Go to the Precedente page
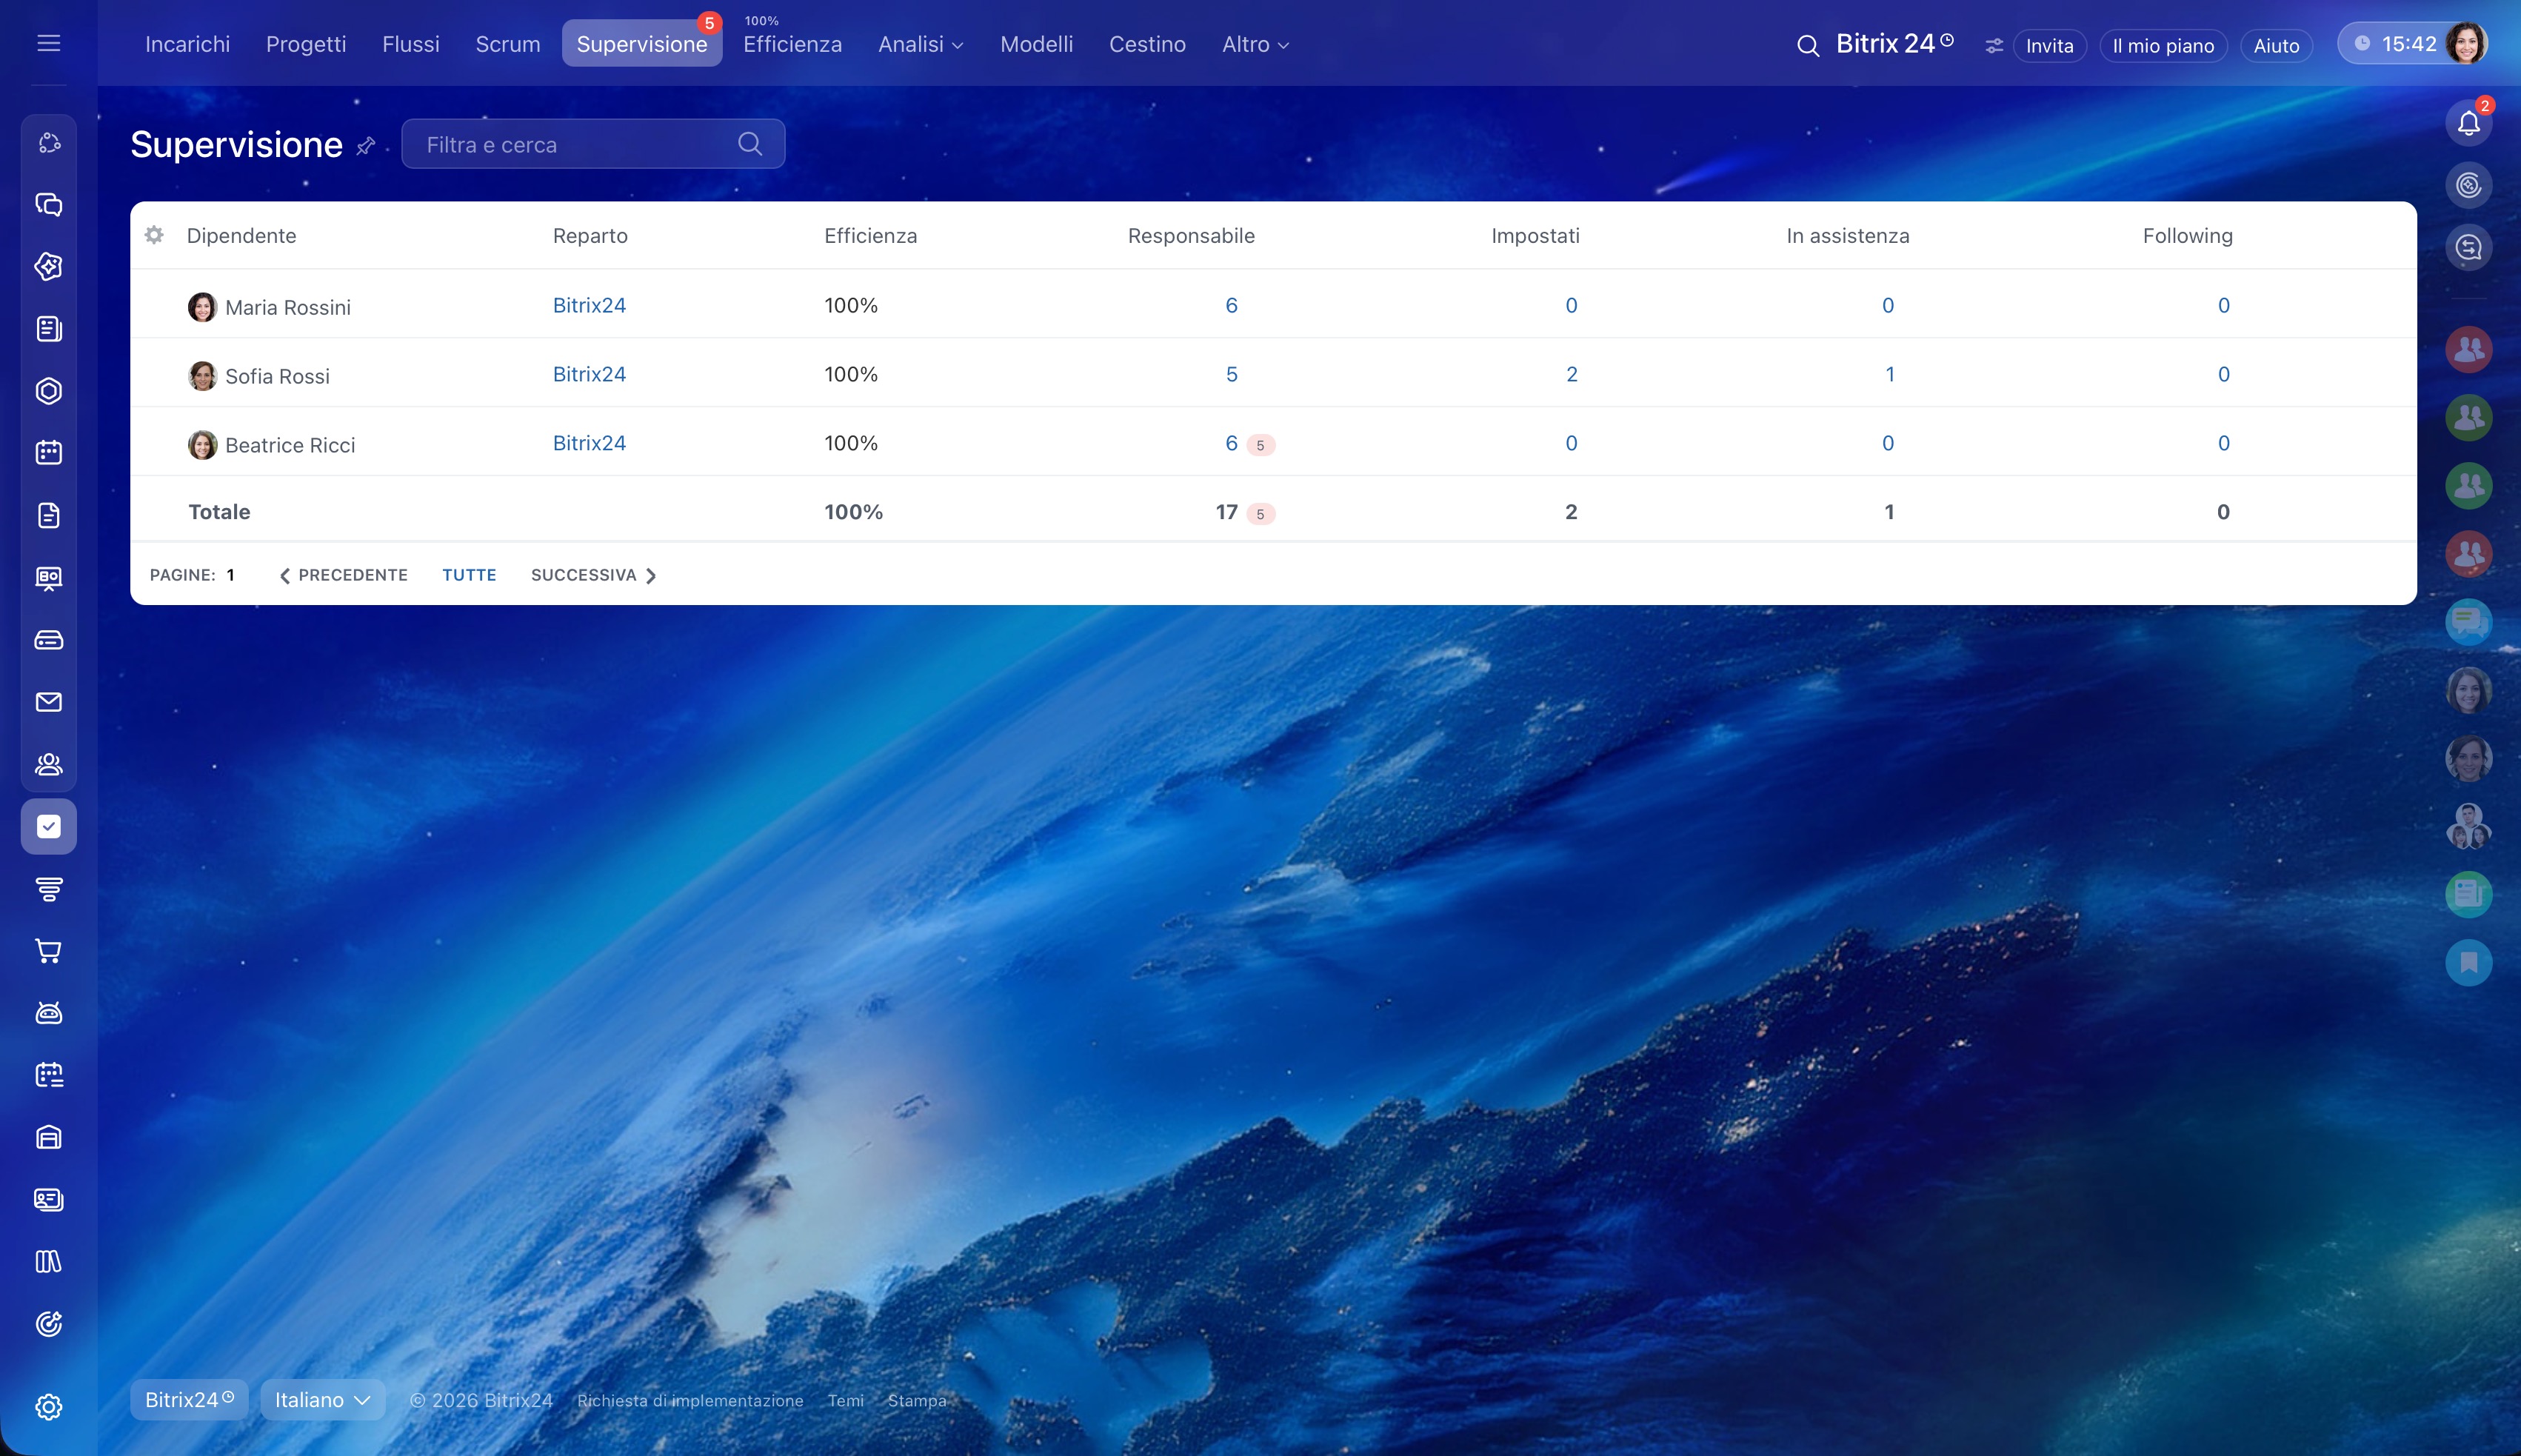The width and height of the screenshot is (2521, 1456). (343, 575)
